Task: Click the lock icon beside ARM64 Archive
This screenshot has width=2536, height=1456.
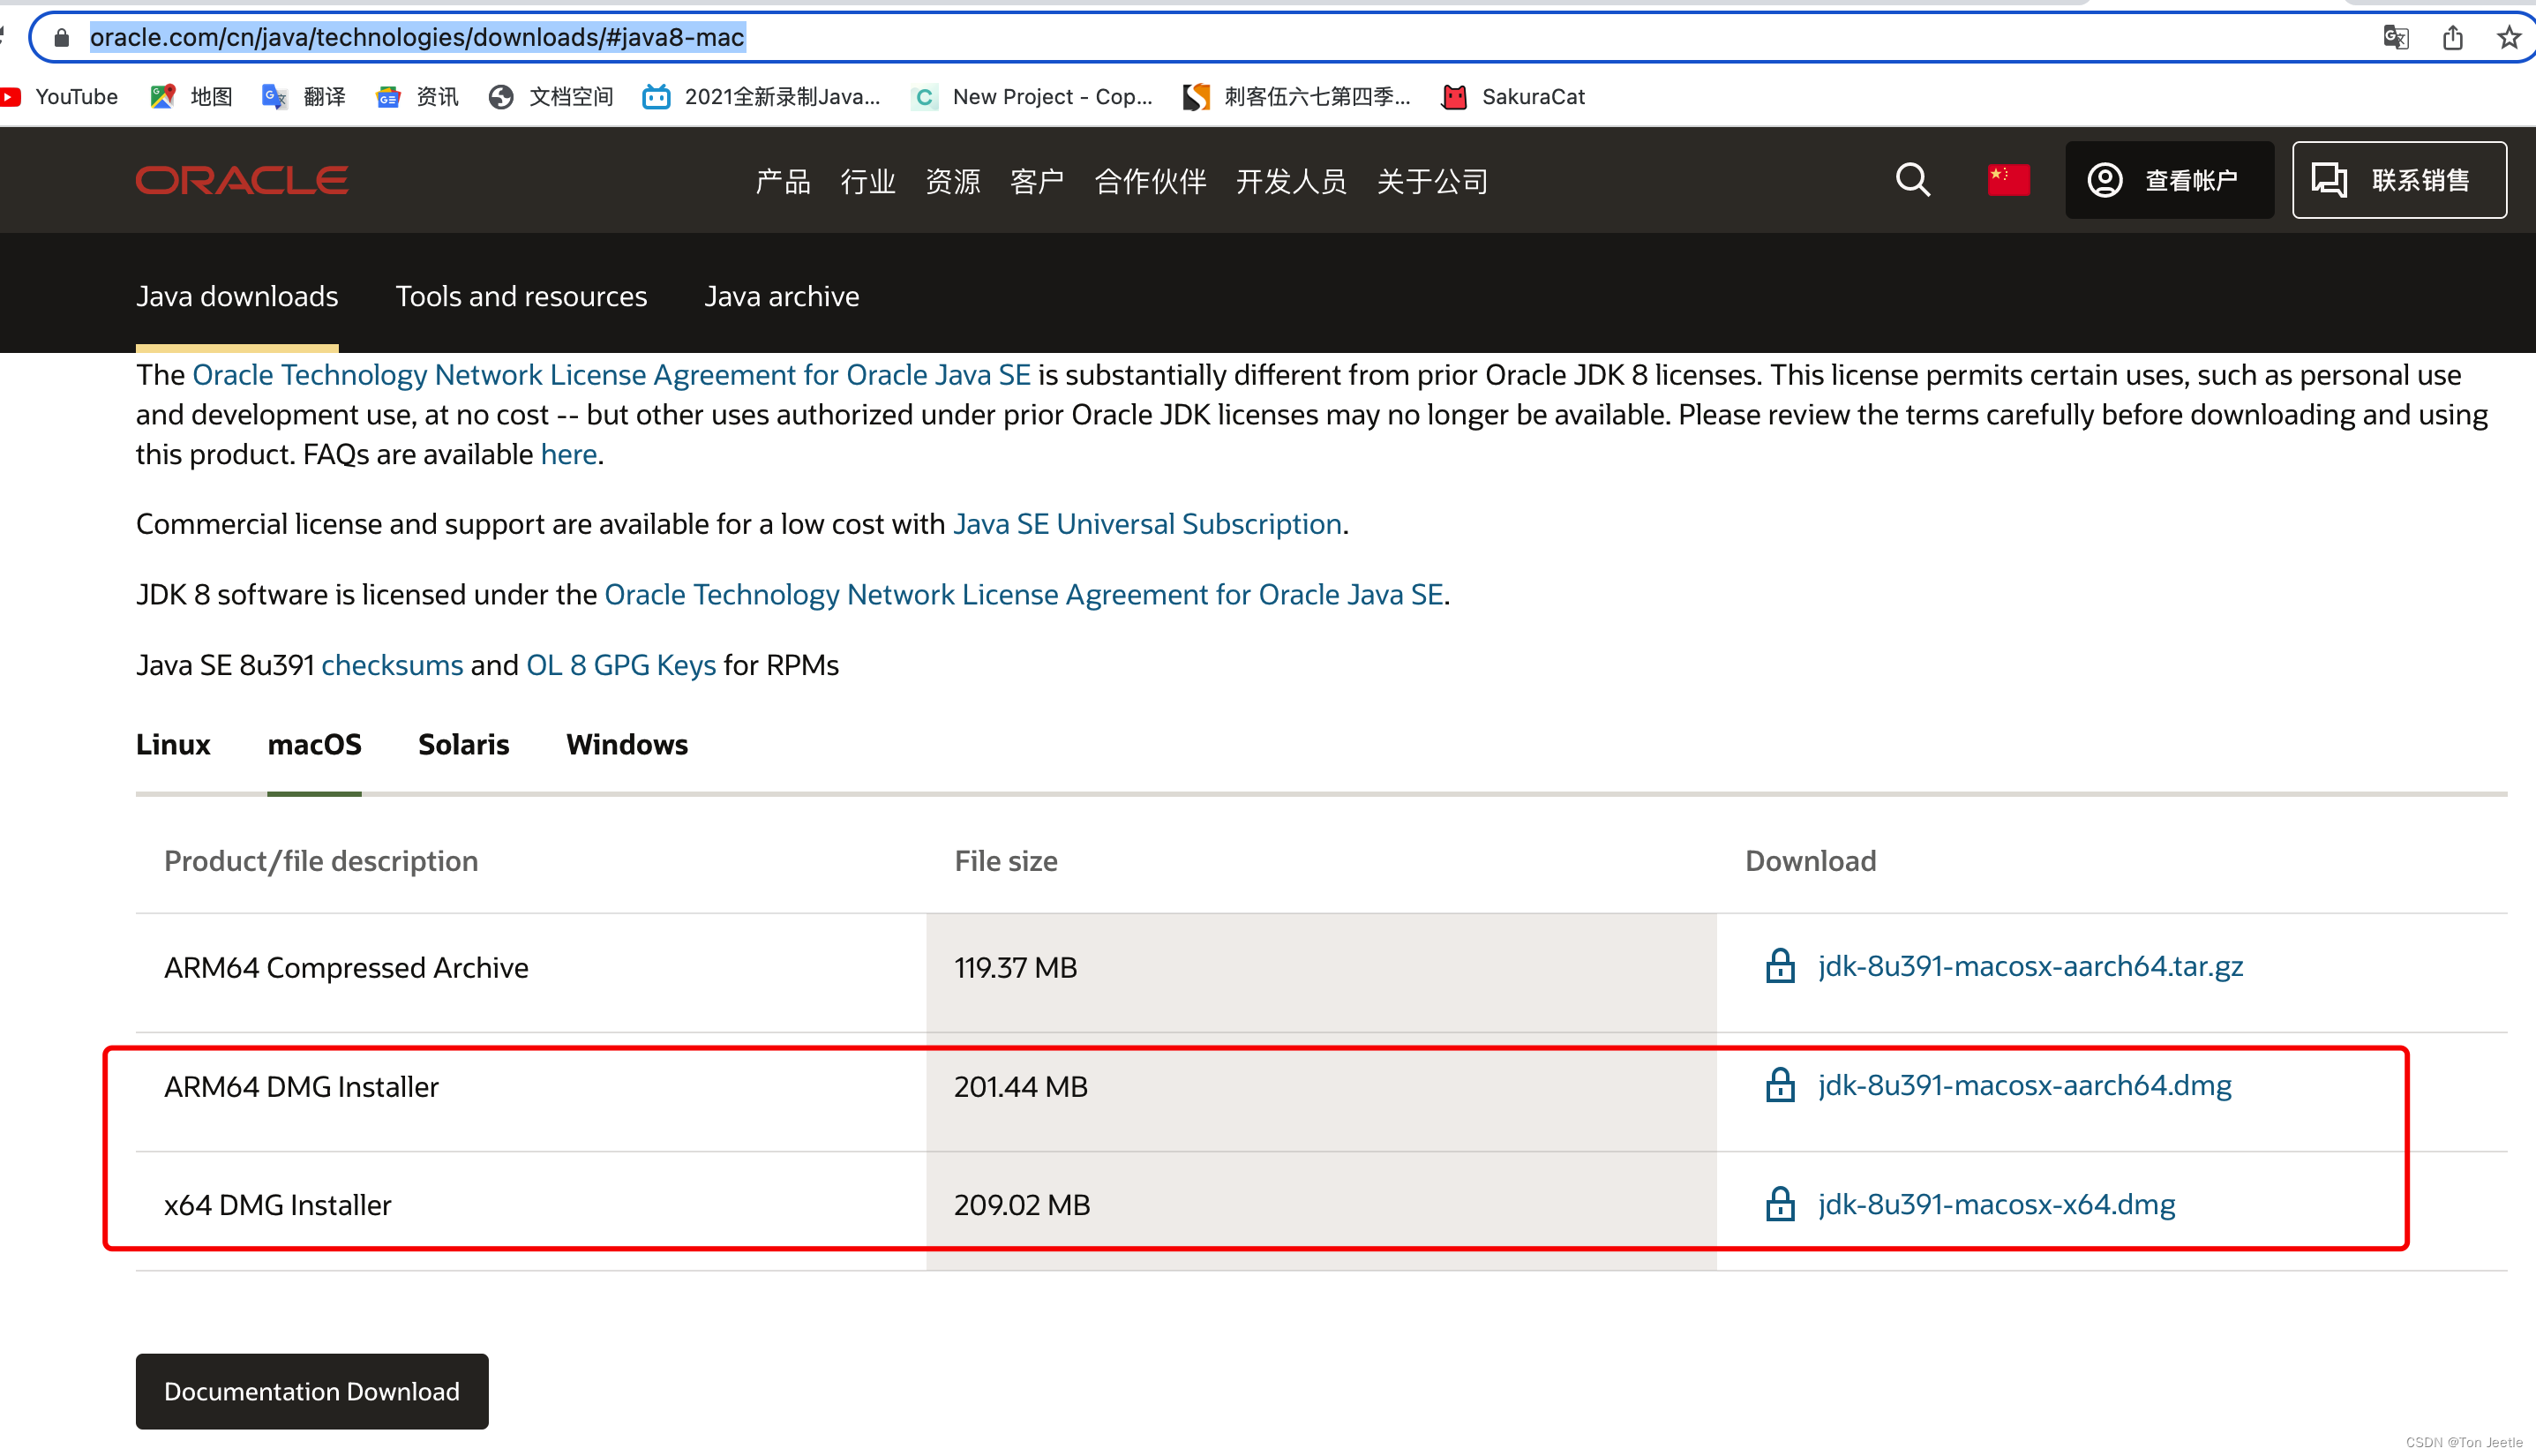Action: click(1780, 964)
